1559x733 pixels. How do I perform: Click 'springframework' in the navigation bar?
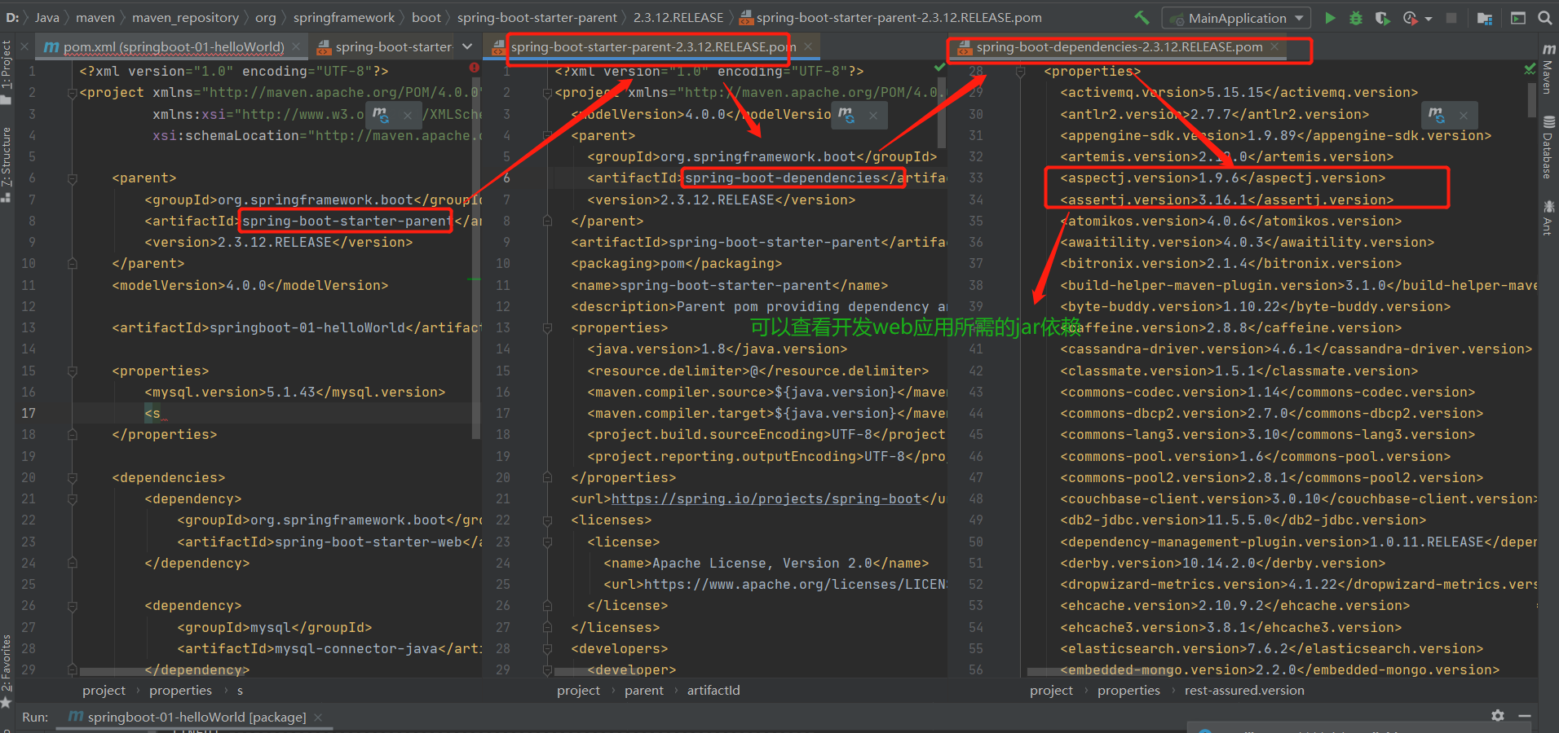click(x=343, y=17)
